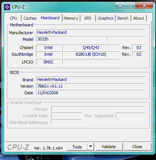
Task: Select the Mainboard tab
Action: coord(50,18)
